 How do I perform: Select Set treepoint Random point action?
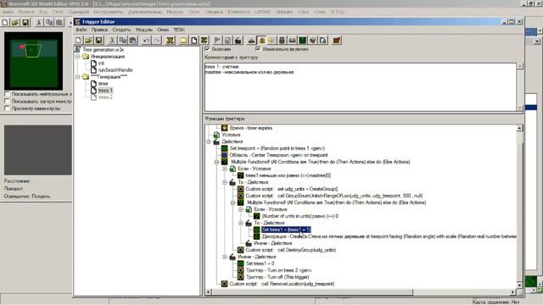coord(277,148)
